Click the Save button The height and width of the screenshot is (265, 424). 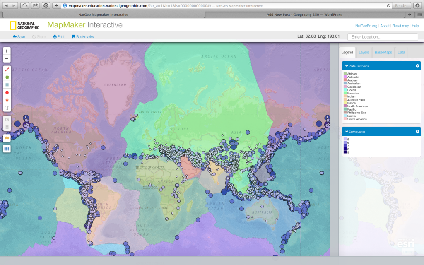[19, 36]
